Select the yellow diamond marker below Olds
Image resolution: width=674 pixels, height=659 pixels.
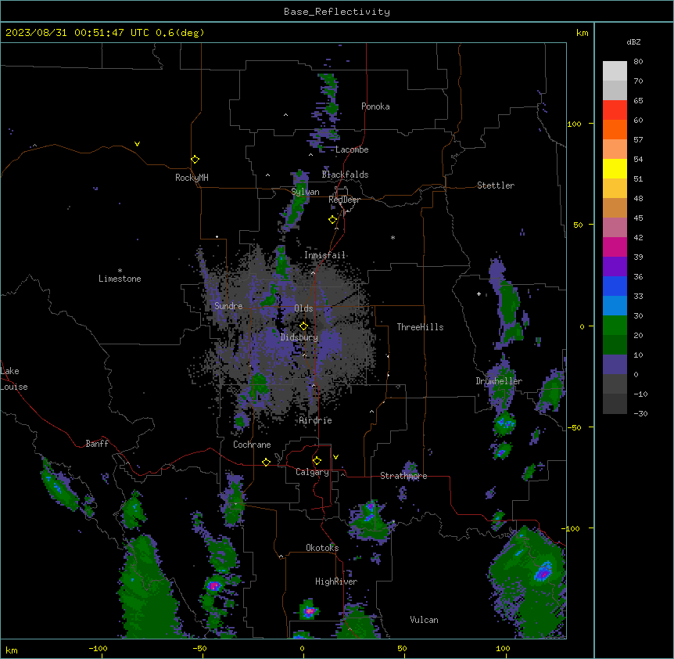point(303,326)
